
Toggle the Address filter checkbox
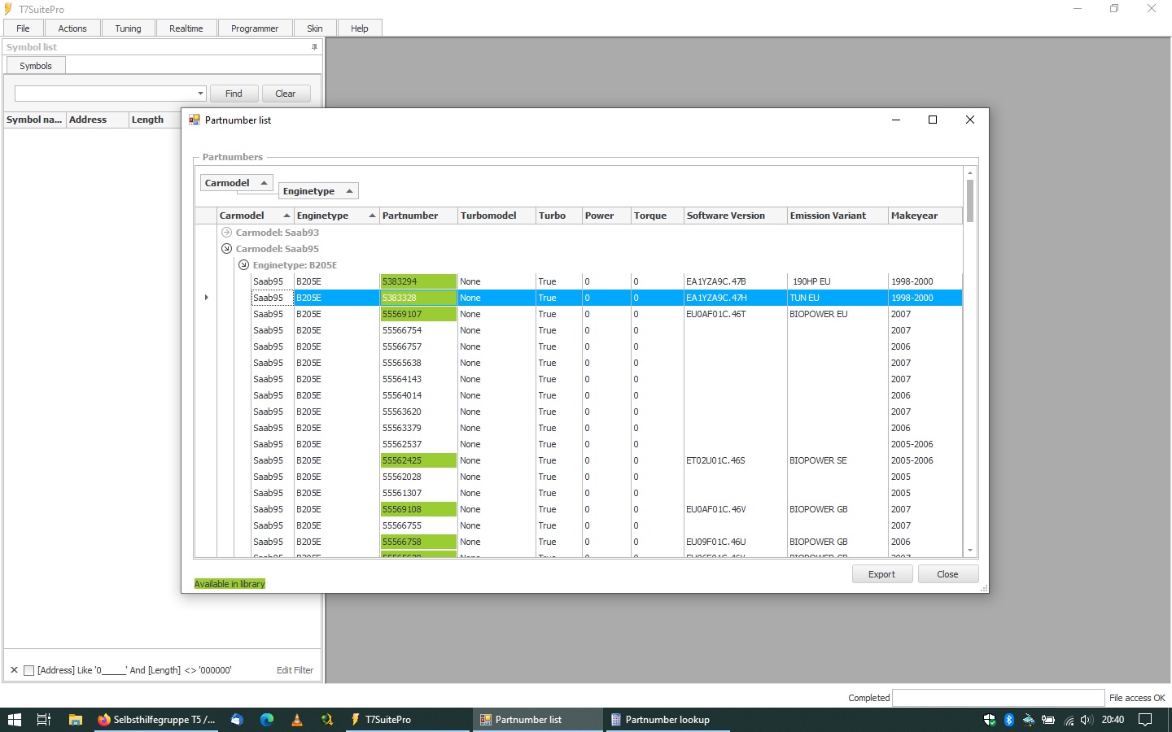(29, 670)
